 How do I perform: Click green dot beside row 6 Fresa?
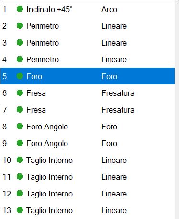[x=20, y=93]
